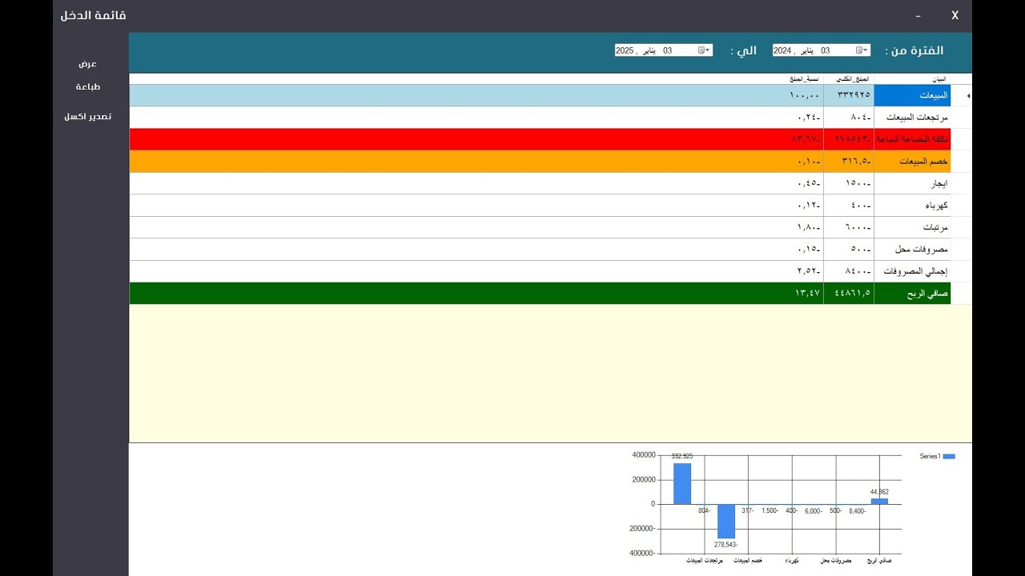Click the sales amount ٣٣٢٩٢٥ cell

pos(849,96)
